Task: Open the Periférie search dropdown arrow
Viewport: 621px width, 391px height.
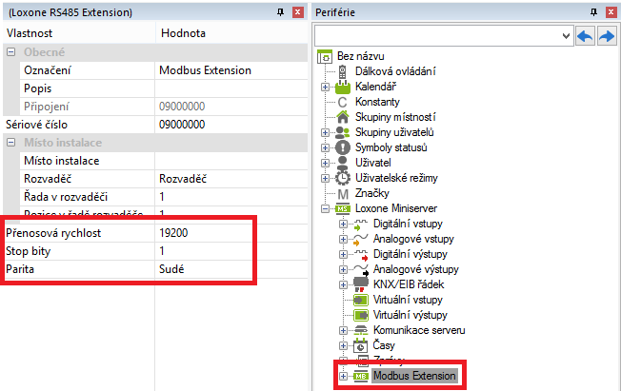Action: point(566,36)
